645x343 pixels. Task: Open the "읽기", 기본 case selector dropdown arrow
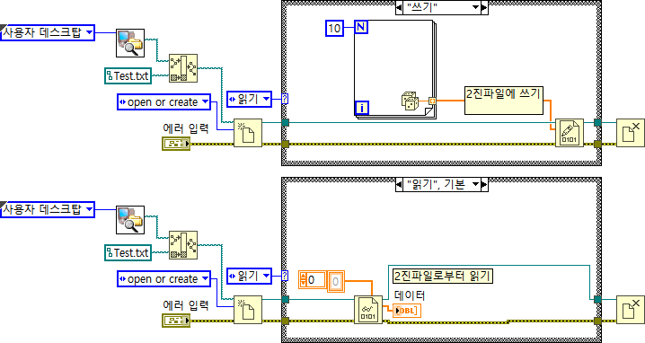tap(475, 184)
